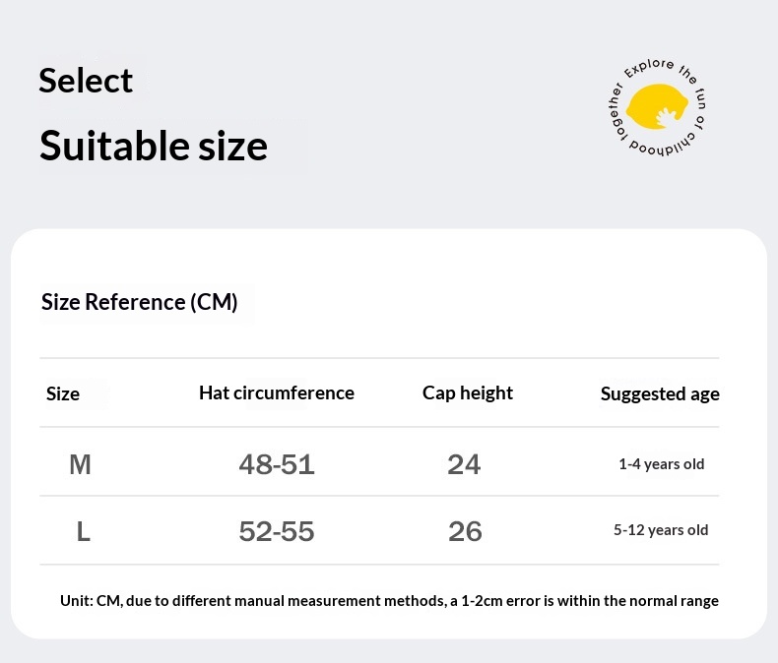Click the 52-55 hat circumference value
778x663 pixels.
(277, 532)
